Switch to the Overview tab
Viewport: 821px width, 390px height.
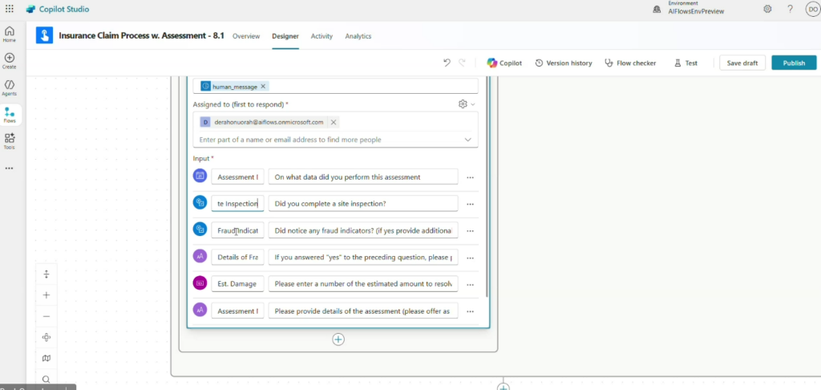[246, 36]
